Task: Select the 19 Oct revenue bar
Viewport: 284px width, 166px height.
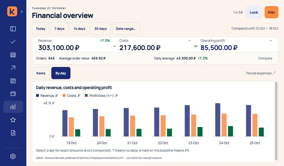Action: coord(65,123)
